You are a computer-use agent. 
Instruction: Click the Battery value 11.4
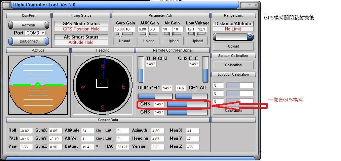[88, 147]
